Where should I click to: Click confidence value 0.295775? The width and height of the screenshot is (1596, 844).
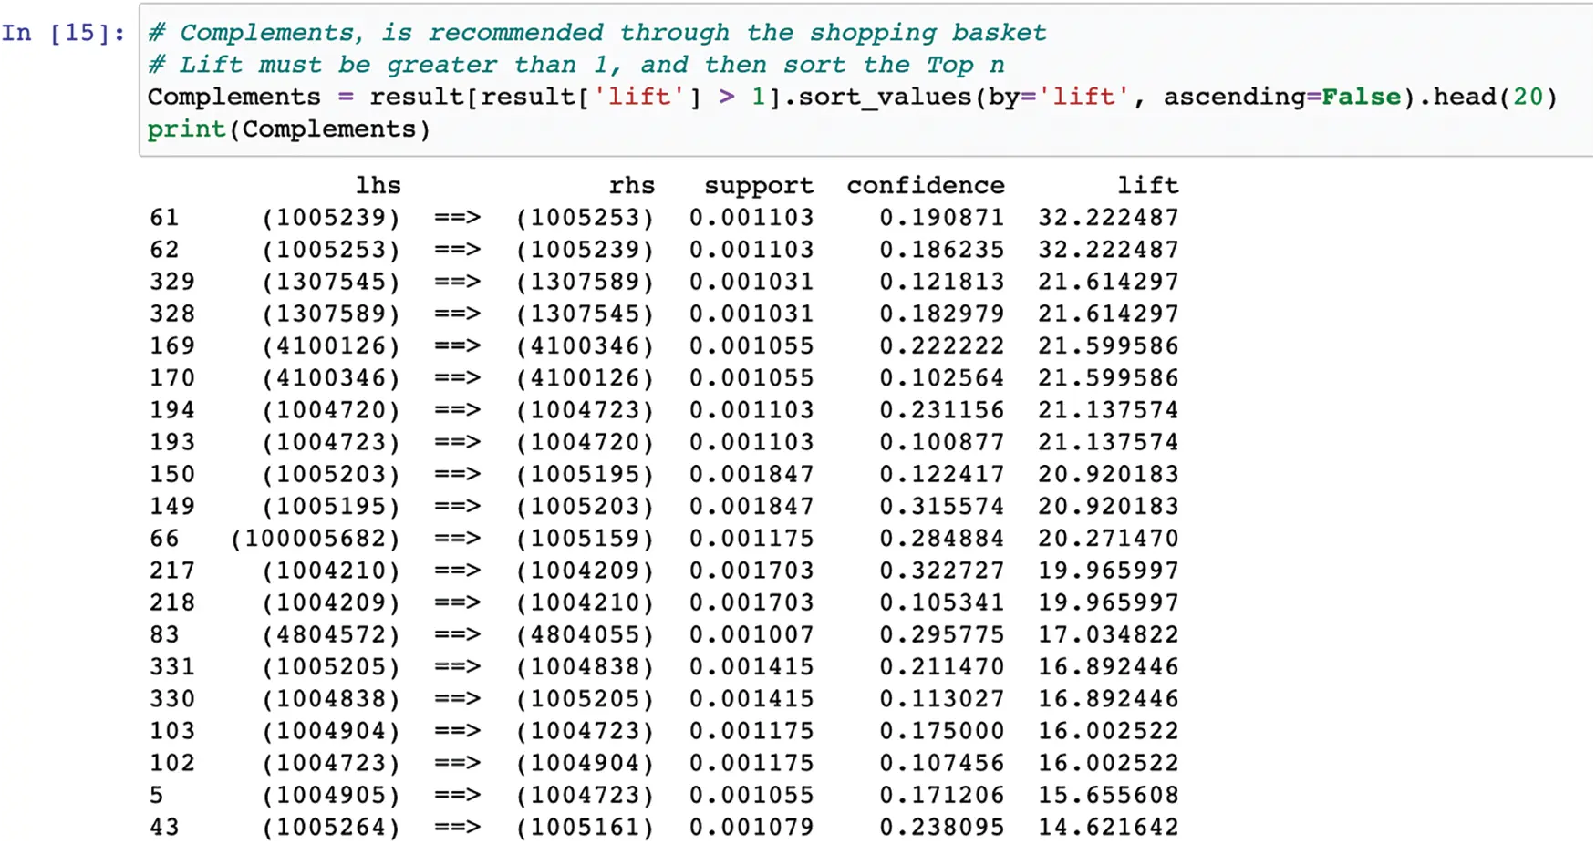[x=941, y=634]
